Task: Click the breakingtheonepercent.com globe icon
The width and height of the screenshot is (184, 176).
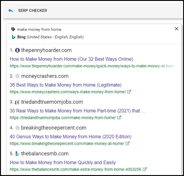Action: point(17,128)
